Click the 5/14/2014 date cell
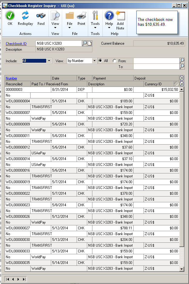The image size is (189, 284). (x=64, y=263)
